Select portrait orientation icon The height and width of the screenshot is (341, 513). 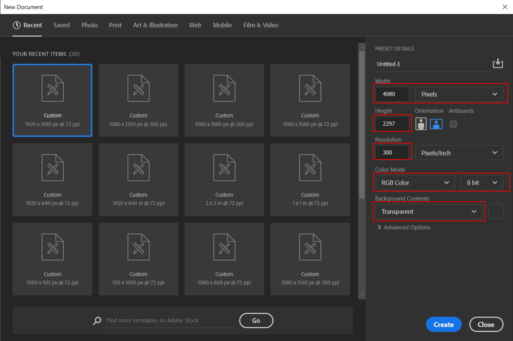421,124
